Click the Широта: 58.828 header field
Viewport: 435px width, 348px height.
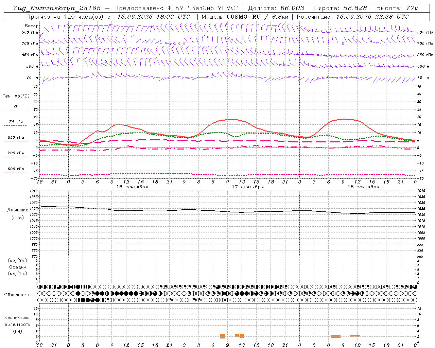tap(340, 8)
